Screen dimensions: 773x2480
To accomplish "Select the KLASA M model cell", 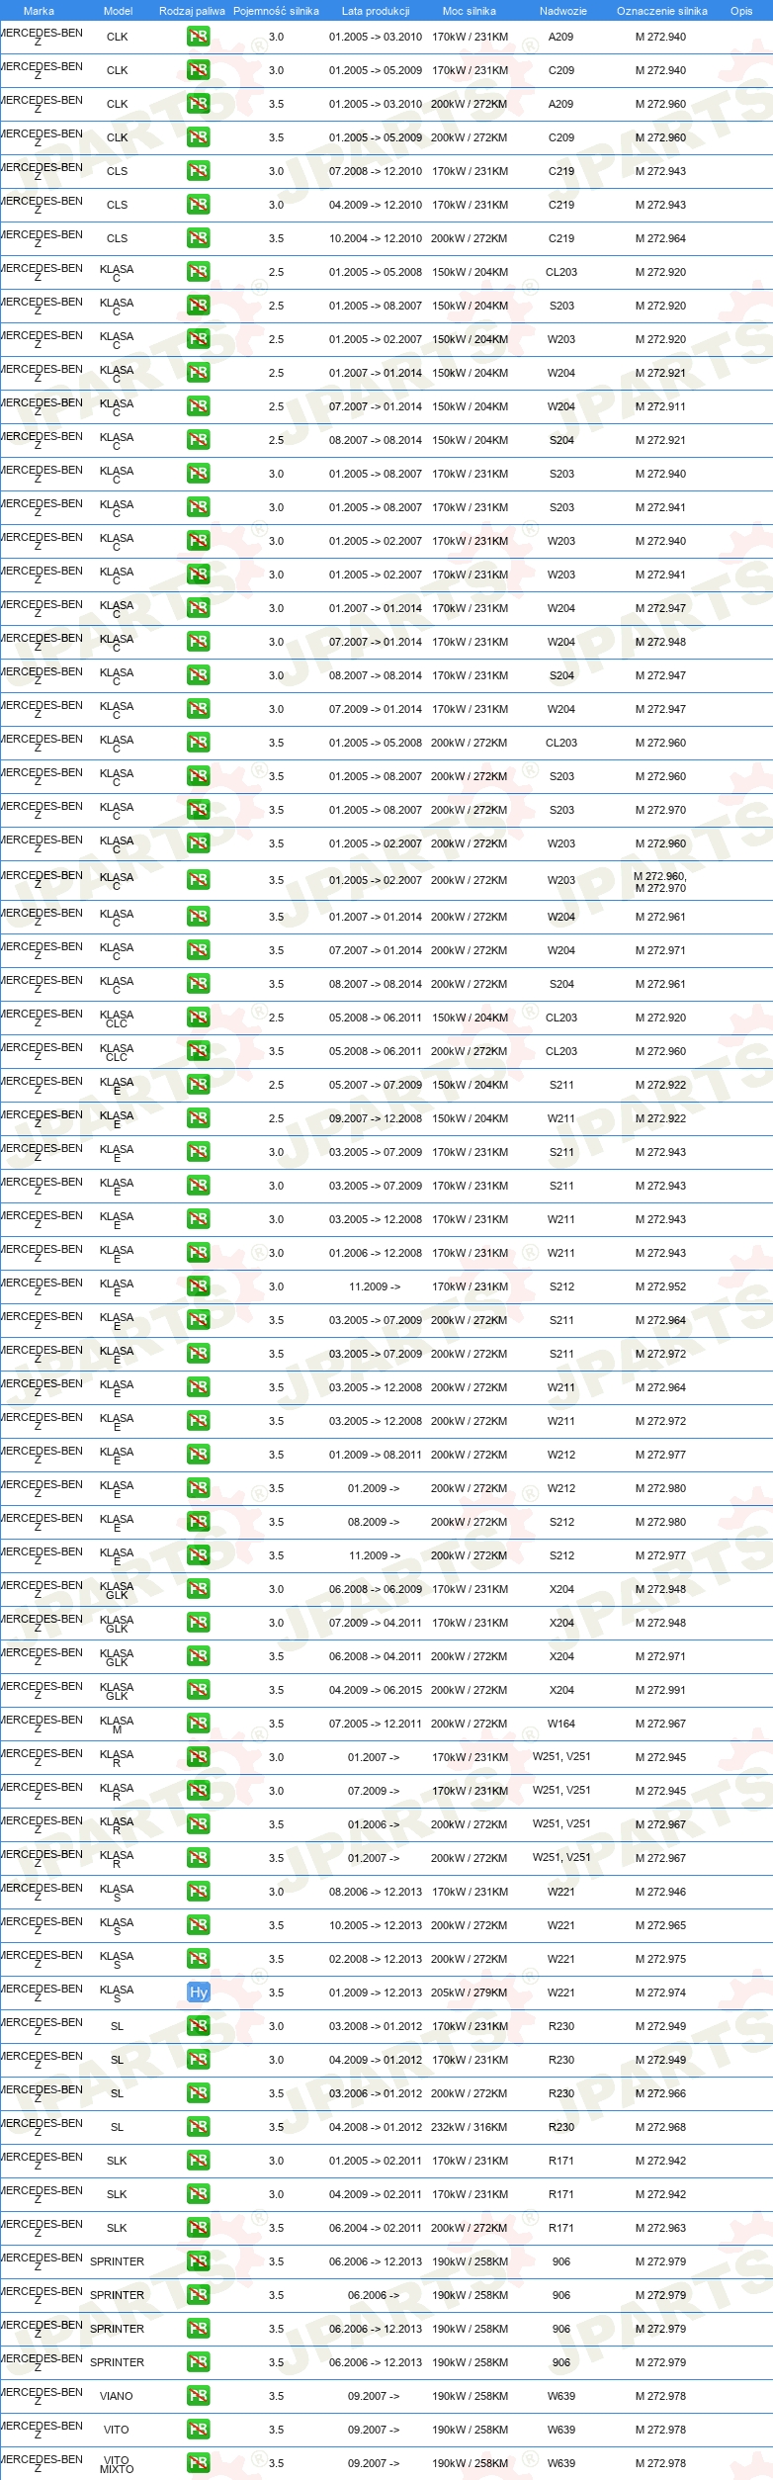I will point(117,1725).
